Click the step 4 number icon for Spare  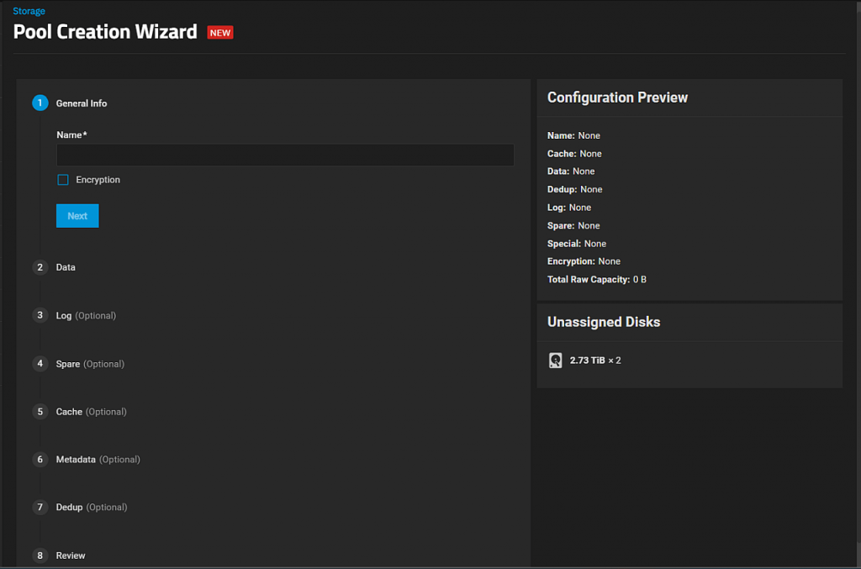coord(40,363)
